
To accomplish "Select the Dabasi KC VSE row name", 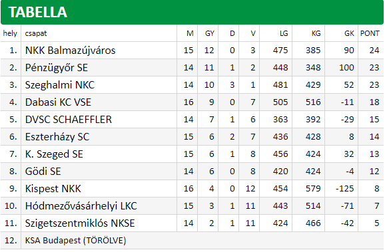I will point(58,102).
